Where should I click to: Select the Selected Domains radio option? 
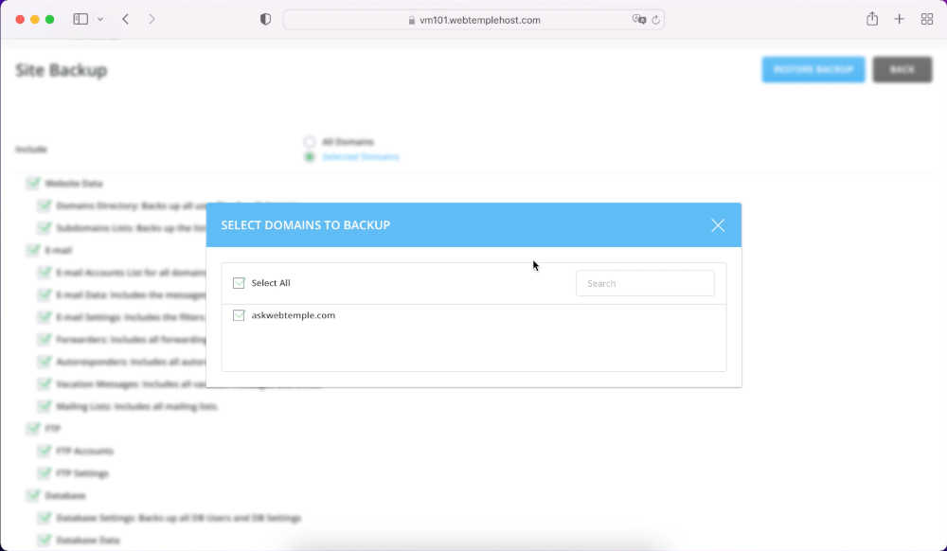click(x=310, y=157)
